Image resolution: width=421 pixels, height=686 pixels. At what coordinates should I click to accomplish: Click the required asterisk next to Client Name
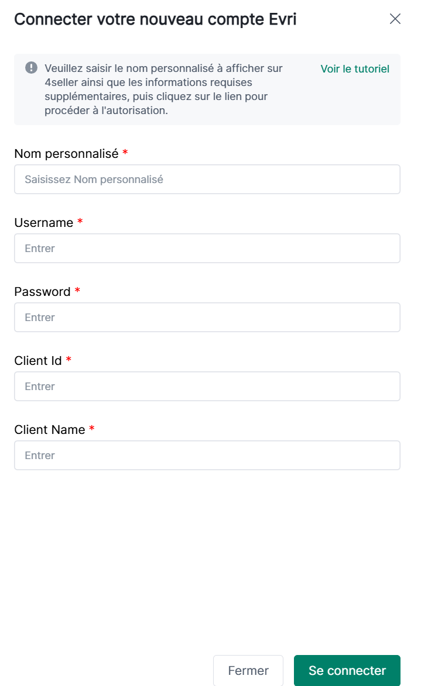(x=92, y=429)
